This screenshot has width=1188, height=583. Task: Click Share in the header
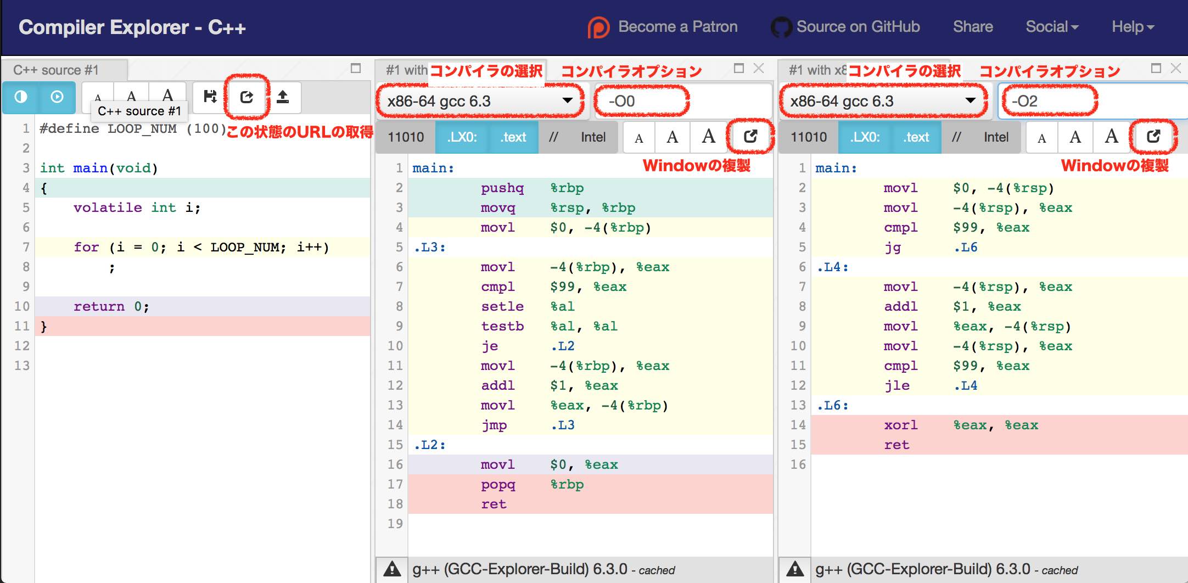(973, 27)
